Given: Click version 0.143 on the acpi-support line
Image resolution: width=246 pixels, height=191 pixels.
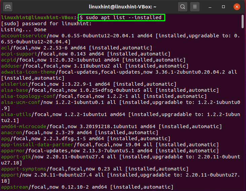Looking at the screenshot, I should pos(78,54).
